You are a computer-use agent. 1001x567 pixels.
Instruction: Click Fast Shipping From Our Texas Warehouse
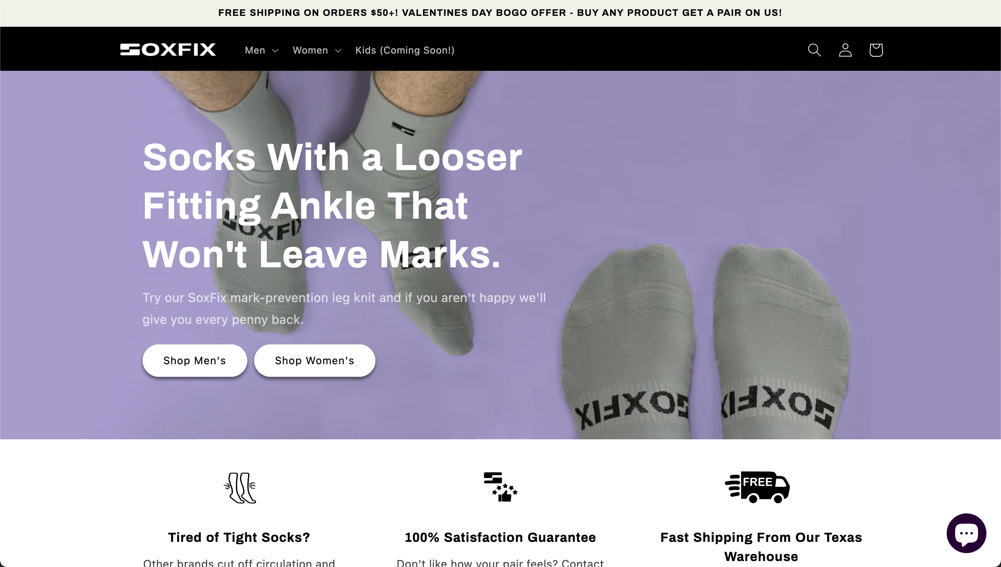pos(761,546)
